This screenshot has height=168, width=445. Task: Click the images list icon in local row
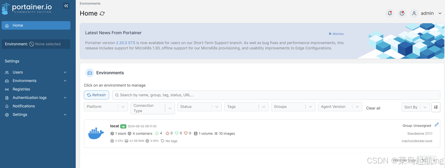(x=216, y=134)
